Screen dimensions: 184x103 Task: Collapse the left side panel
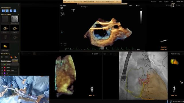[x=18, y=5]
